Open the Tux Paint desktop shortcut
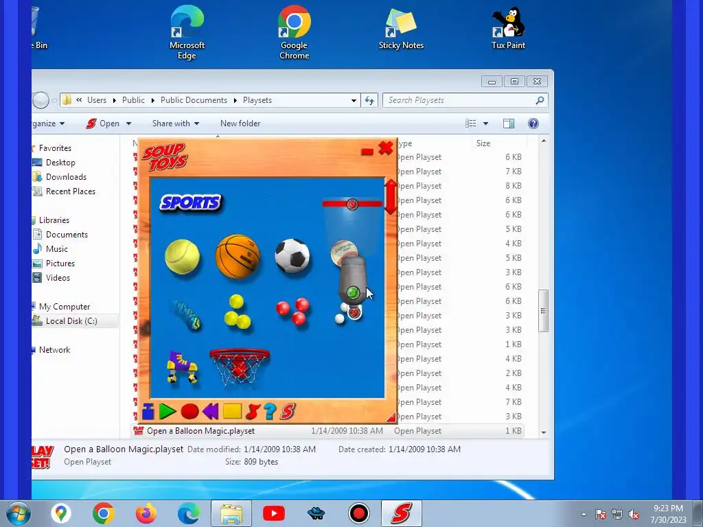 tap(509, 27)
